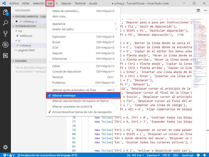Screen dimensions: 209x157
Task: Change JavaScript language mode
Action: click(188, 155)
